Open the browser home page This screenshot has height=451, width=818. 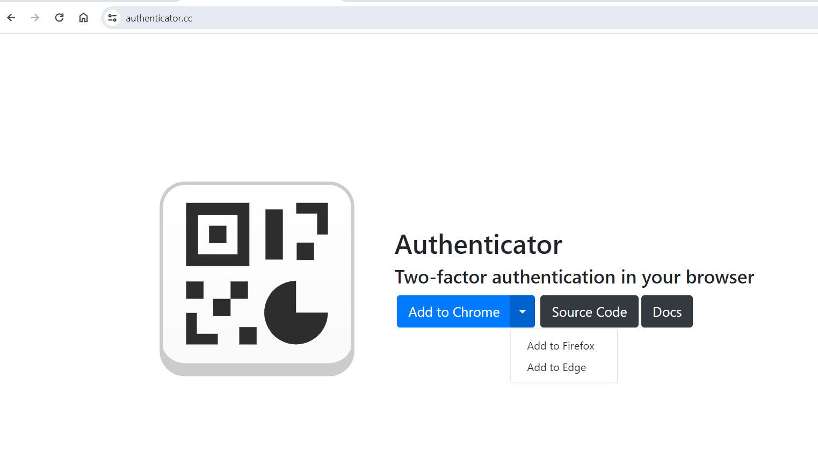(x=84, y=18)
